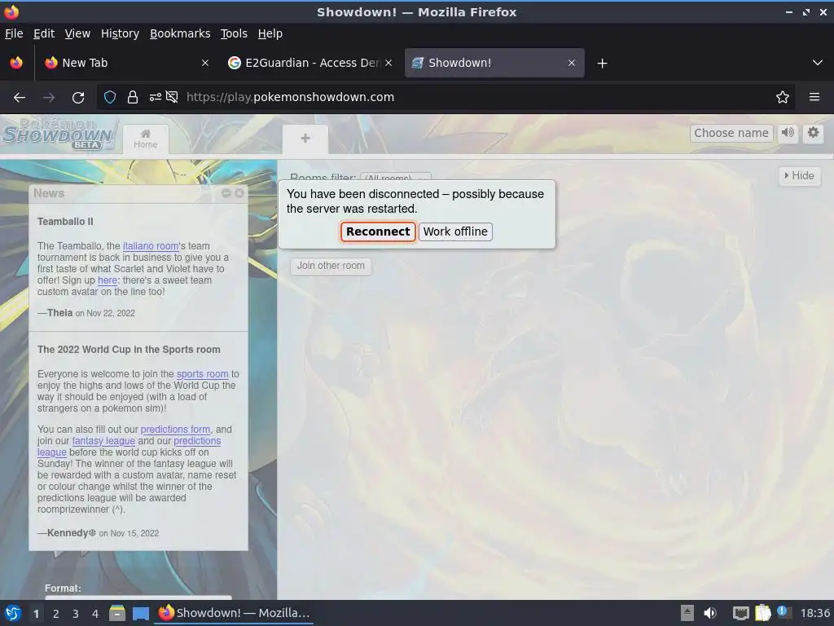Click the show desktop taskbar icon
This screenshot has width=834, height=626.
pyautogui.click(x=140, y=613)
